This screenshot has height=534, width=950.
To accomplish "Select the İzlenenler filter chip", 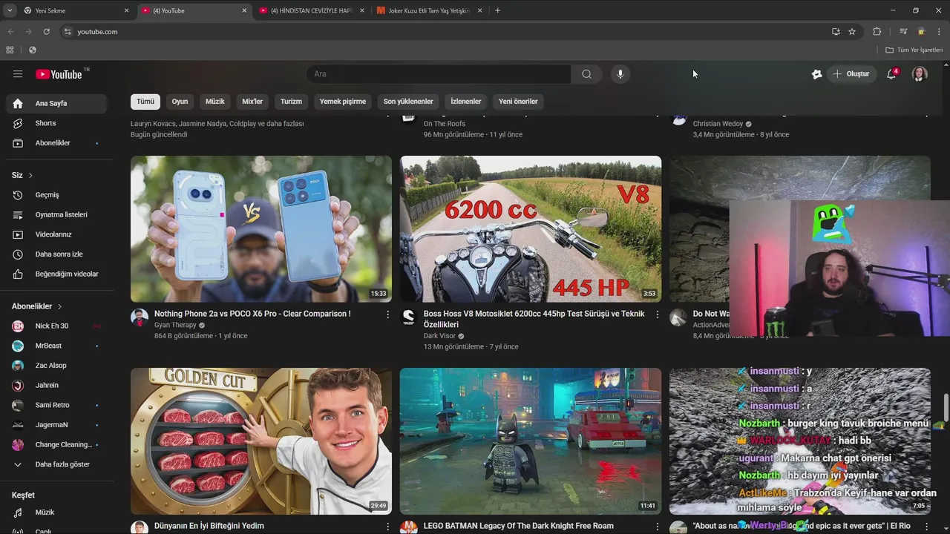I will (x=466, y=102).
